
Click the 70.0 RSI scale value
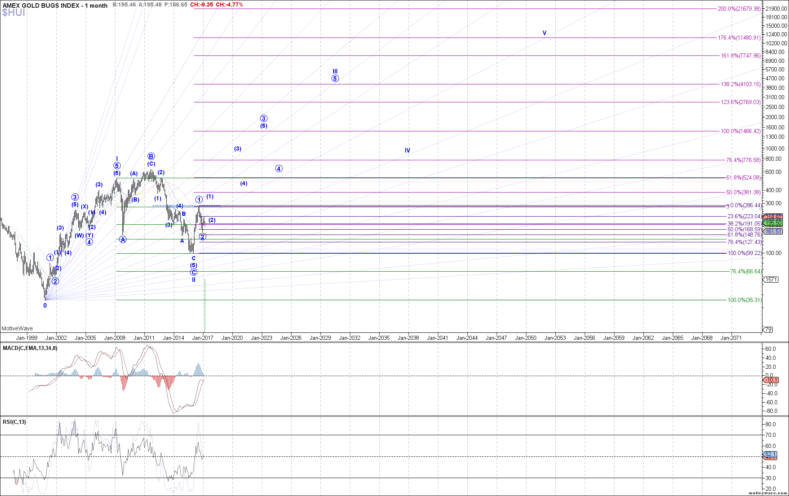[x=771, y=435]
